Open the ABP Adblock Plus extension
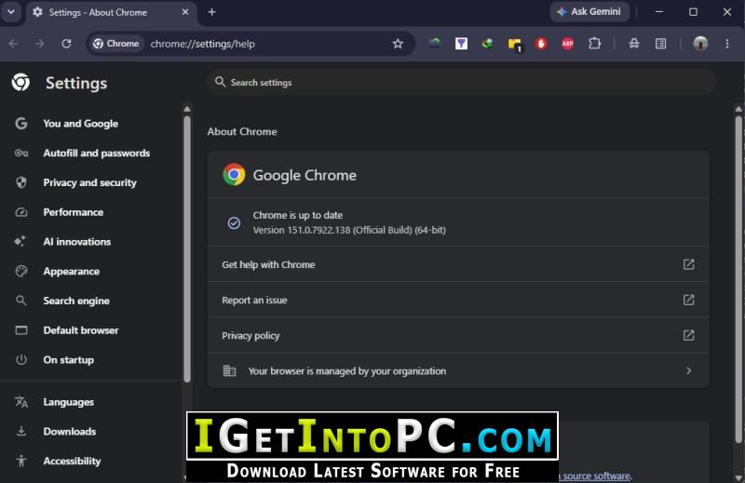This screenshot has width=745, height=483. point(568,44)
